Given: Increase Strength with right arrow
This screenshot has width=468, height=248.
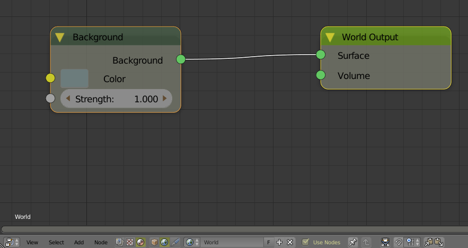Looking at the screenshot, I should (x=164, y=99).
